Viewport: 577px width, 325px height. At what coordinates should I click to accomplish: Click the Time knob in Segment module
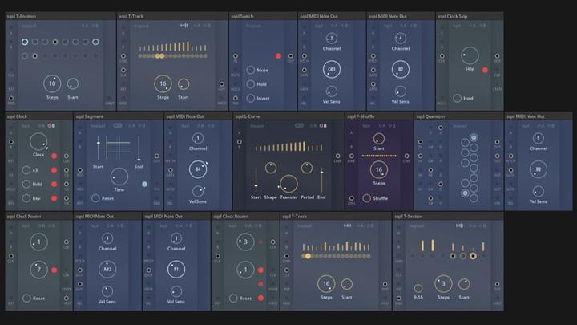[x=119, y=177]
